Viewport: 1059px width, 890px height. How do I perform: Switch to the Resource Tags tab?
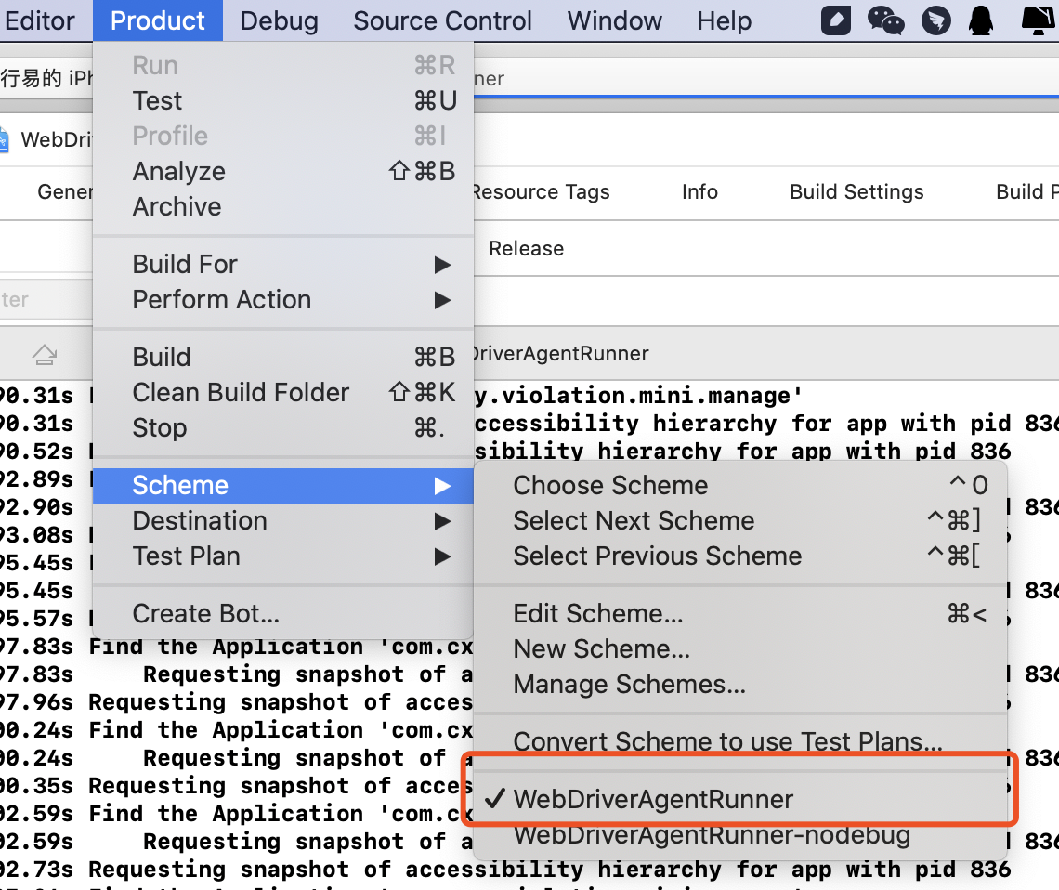tap(541, 191)
